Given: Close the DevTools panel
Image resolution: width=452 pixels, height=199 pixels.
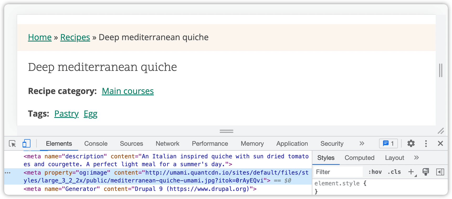Looking at the screenshot, I should [x=440, y=143].
